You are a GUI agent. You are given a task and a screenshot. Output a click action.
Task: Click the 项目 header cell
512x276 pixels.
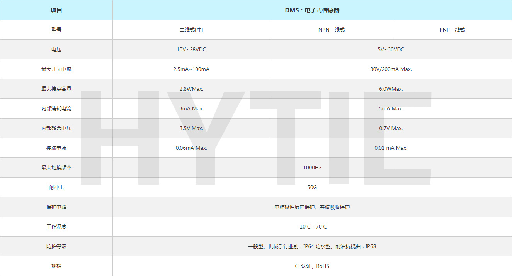tap(56, 10)
